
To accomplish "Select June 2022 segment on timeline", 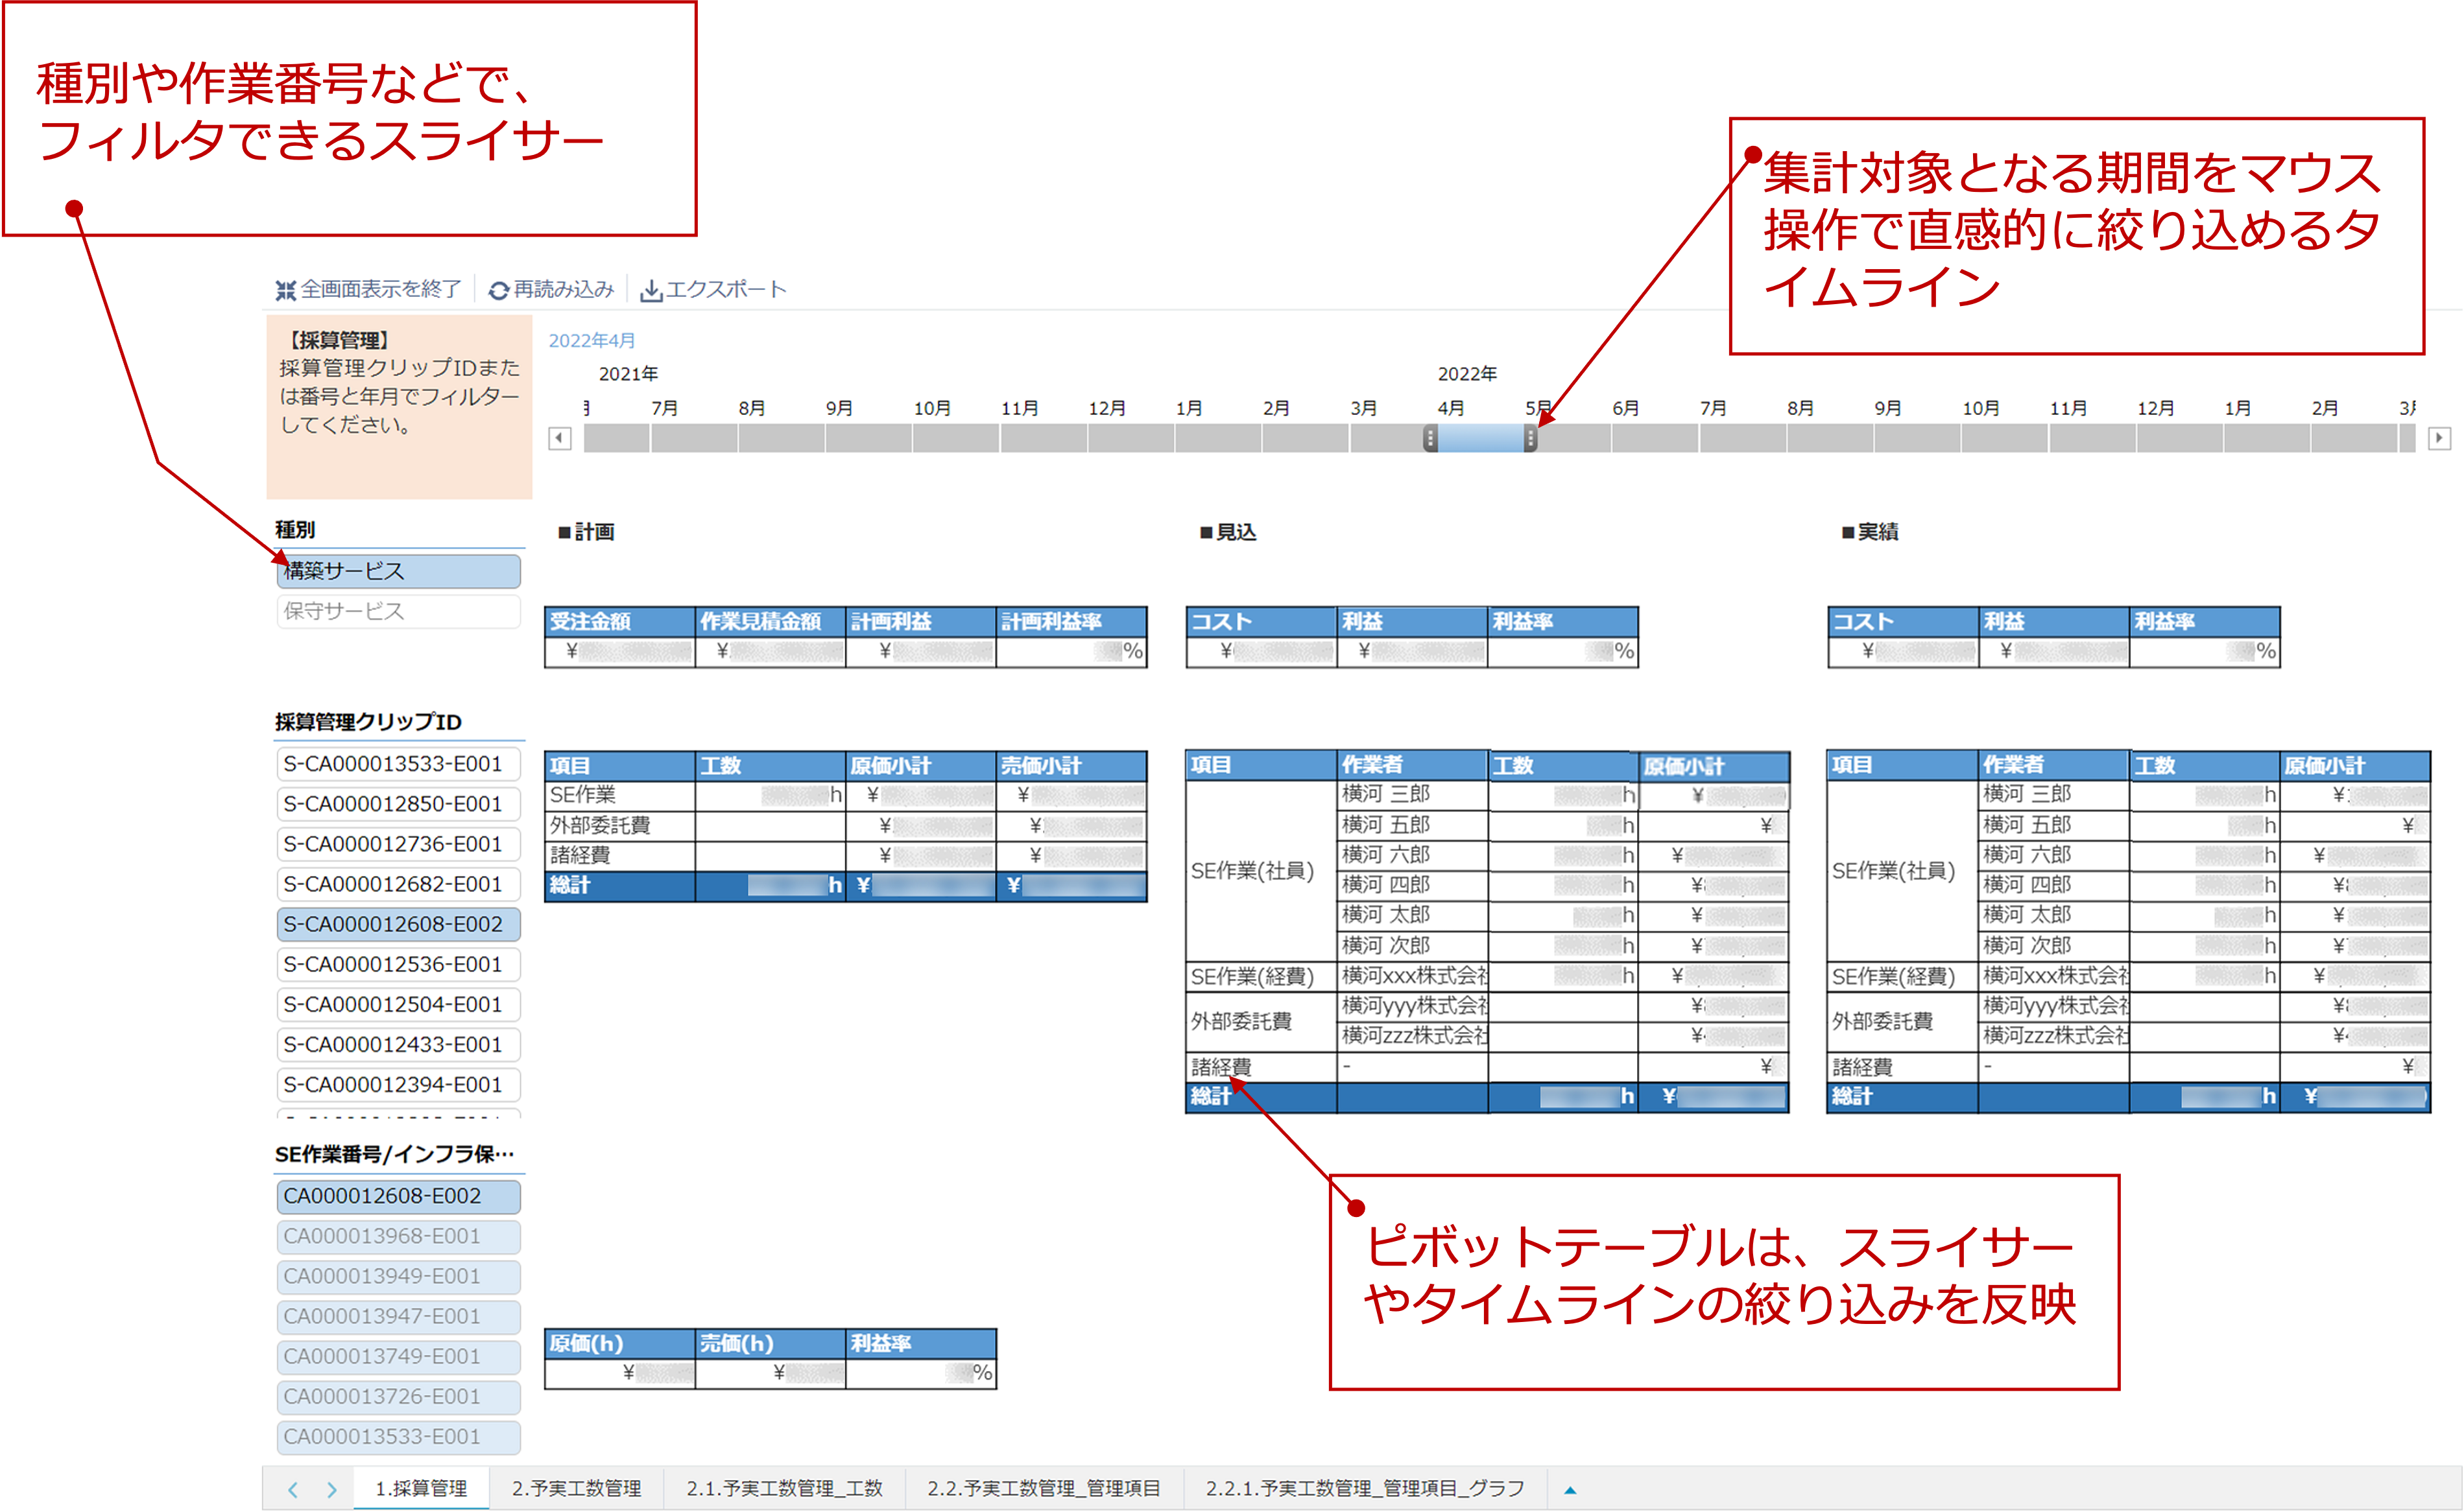I will point(1655,438).
